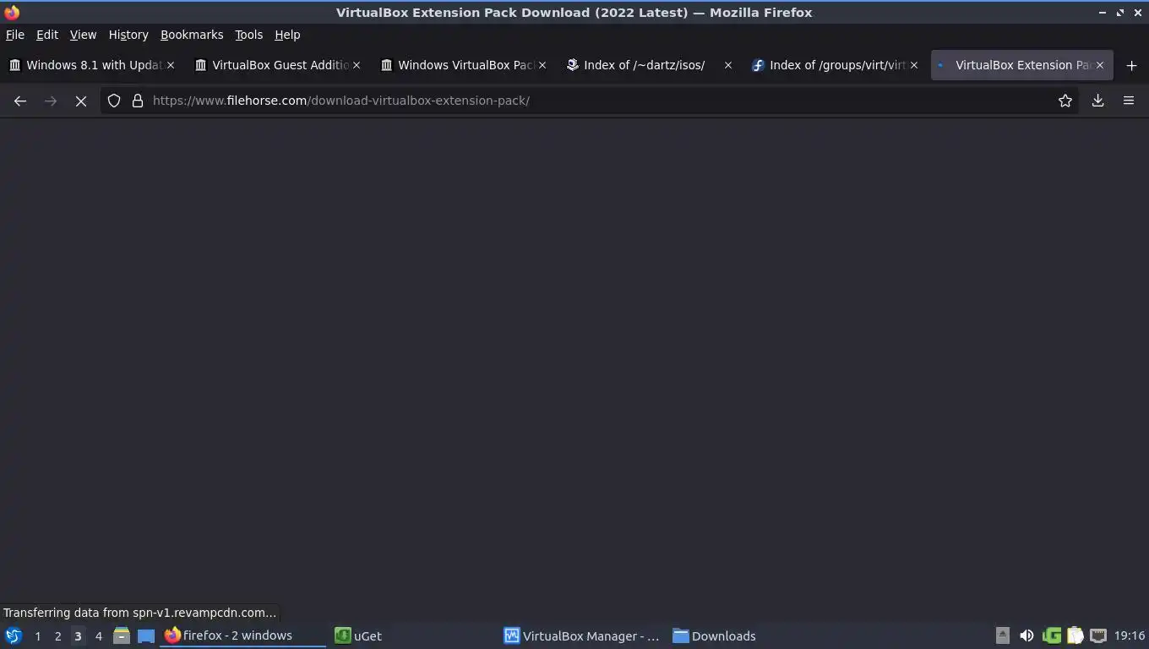Close the Windows 8.1 with Update tab
The height and width of the screenshot is (649, 1149).
tap(171, 65)
